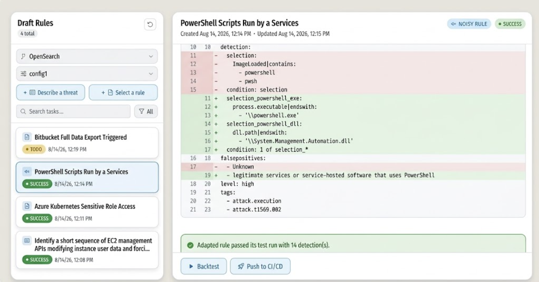This screenshot has height=282, width=539.
Task: Click the NOISY RULE badge
Action: tap(469, 24)
